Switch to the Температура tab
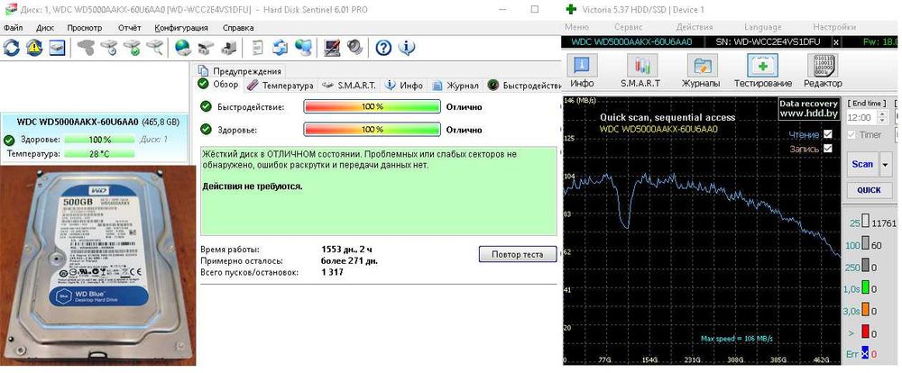 281,85
